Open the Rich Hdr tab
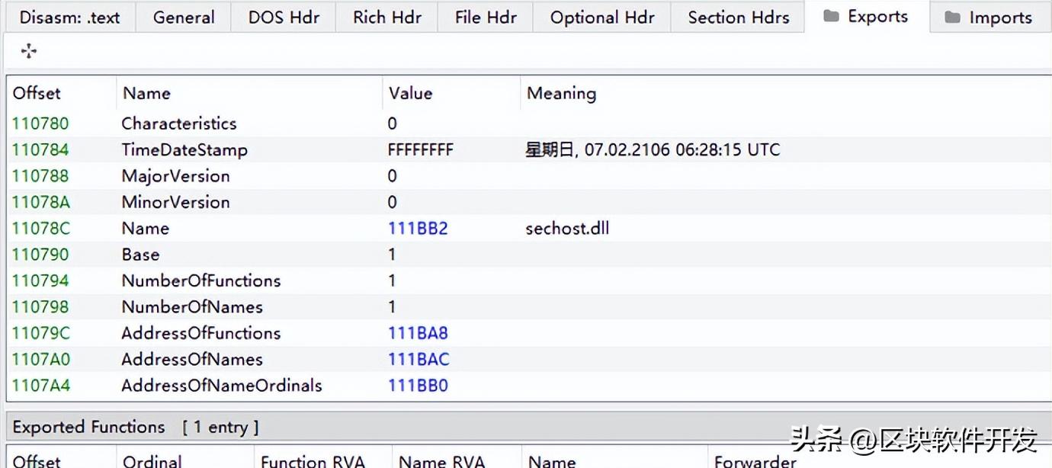1052x468 pixels. click(386, 17)
